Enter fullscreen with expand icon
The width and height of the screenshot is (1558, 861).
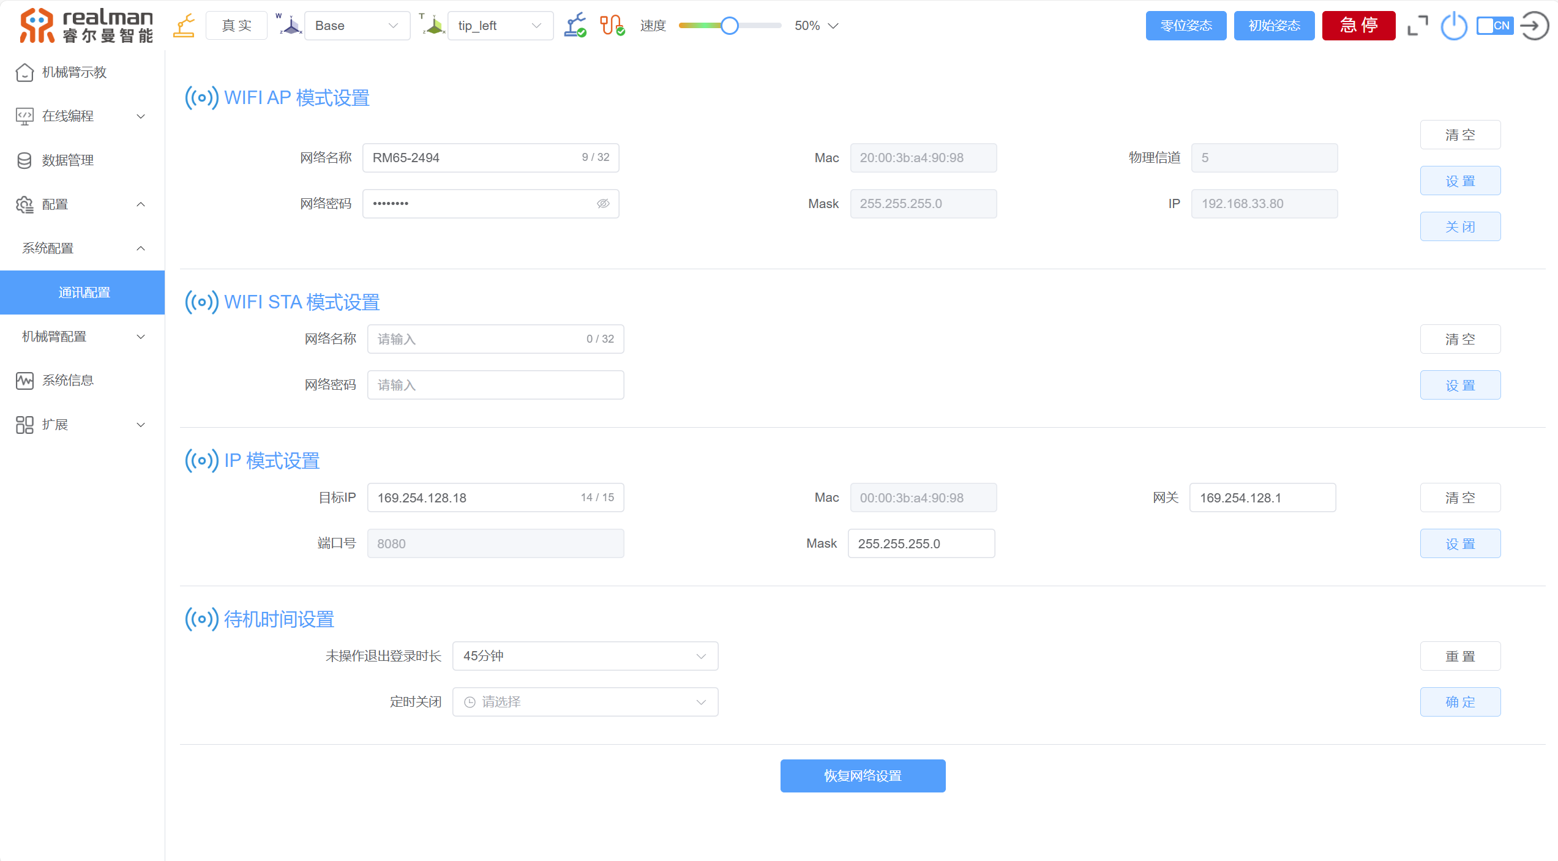point(1417,26)
